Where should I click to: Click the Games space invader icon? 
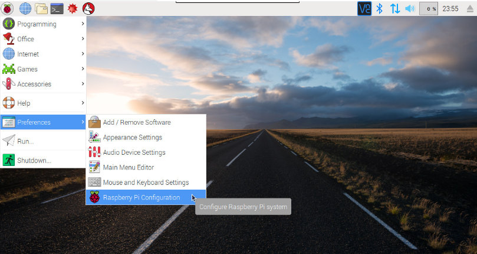(8, 69)
